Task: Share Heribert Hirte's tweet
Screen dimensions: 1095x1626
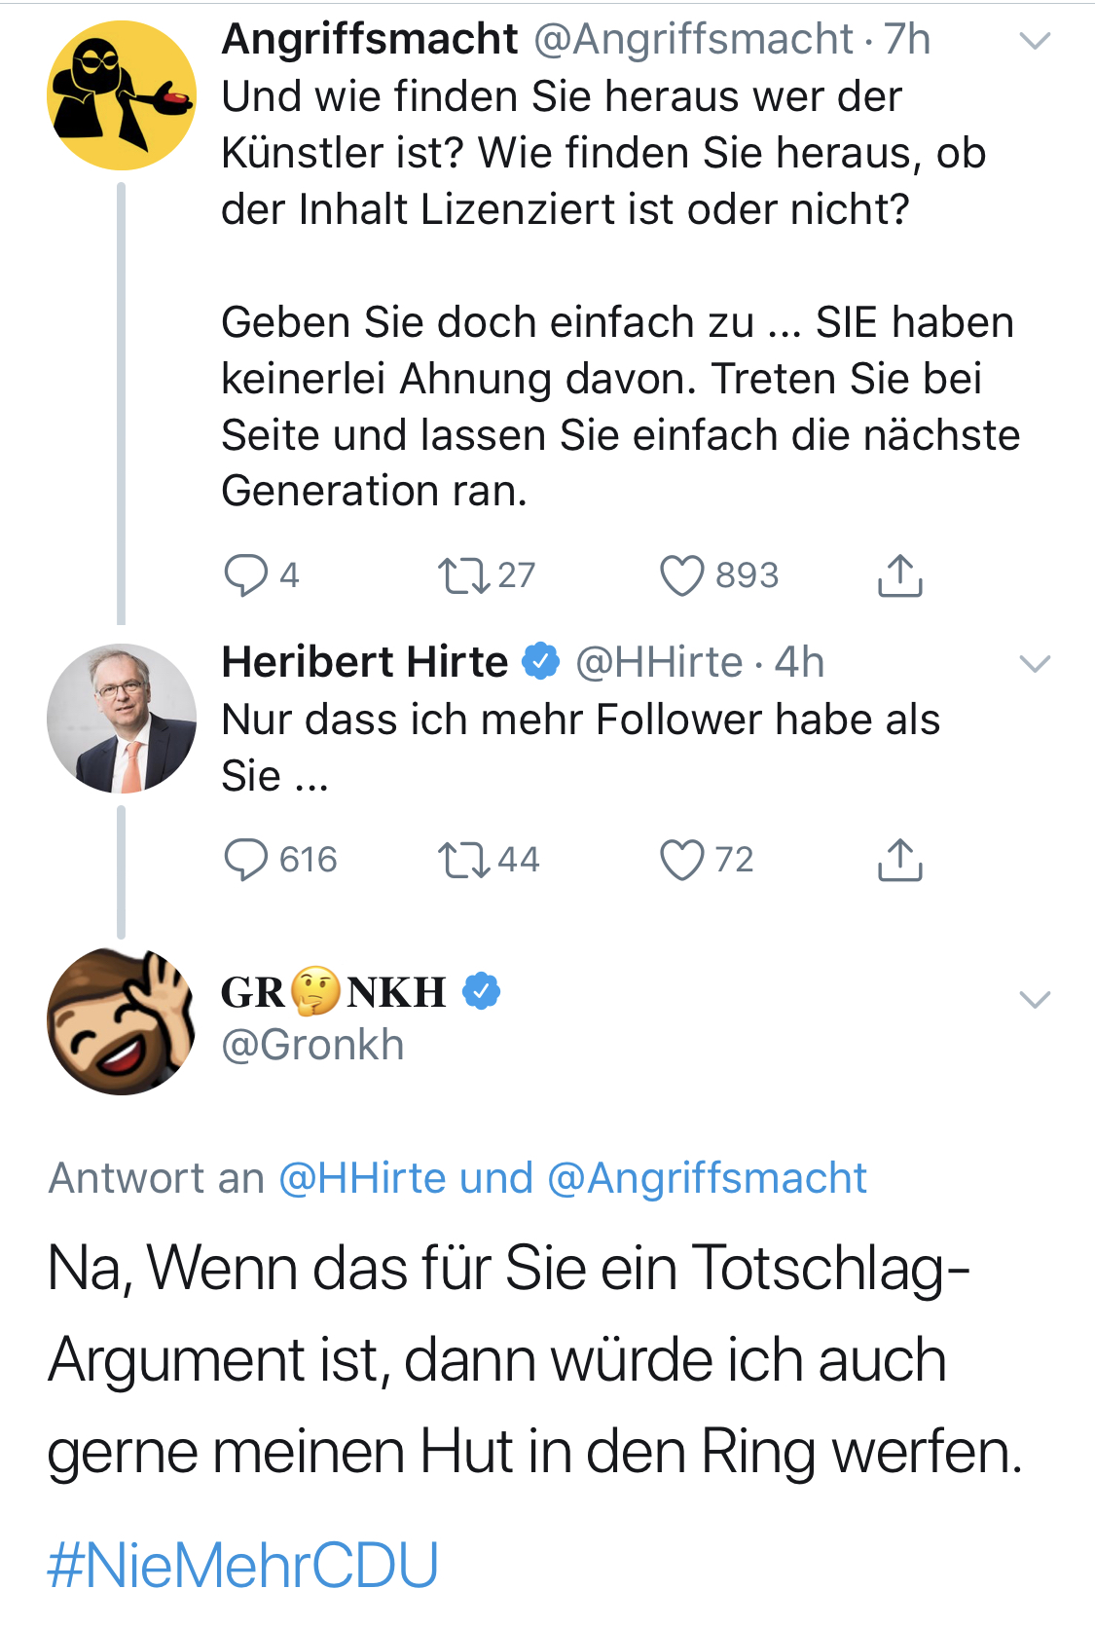Action: (x=899, y=860)
